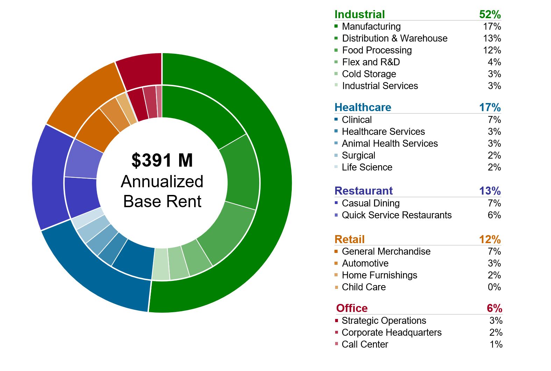
Task: Click the Child Care label
Action: (364, 287)
